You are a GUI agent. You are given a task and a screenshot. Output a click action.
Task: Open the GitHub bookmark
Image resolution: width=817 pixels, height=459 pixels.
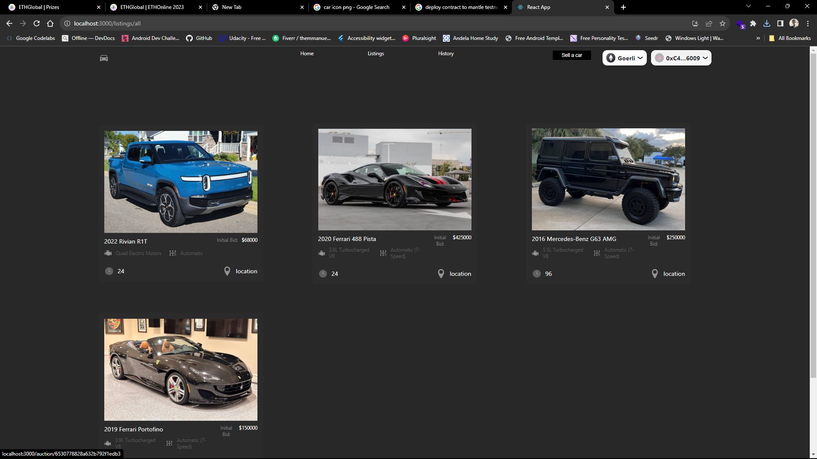click(x=199, y=38)
